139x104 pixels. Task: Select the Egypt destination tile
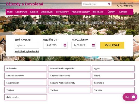tap(113, 69)
